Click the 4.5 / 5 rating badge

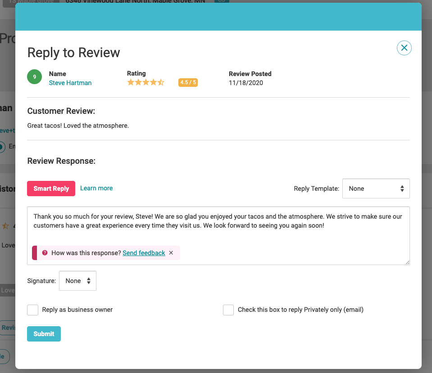point(188,82)
